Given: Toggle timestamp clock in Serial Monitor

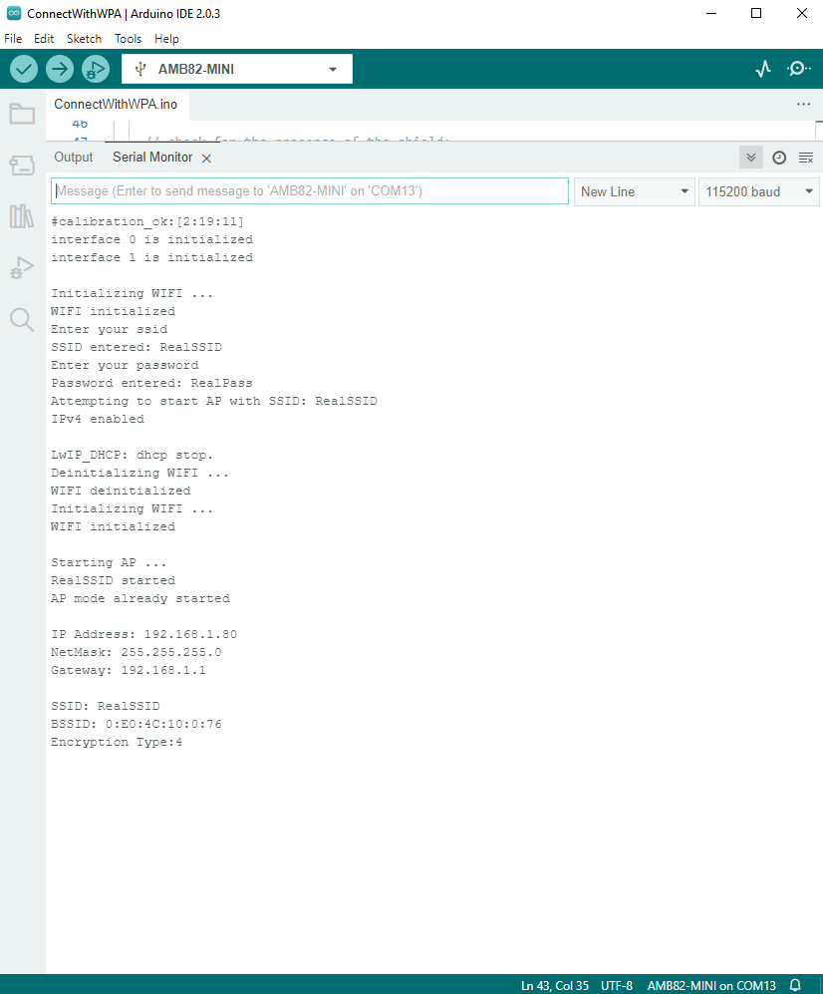Looking at the screenshot, I should point(779,158).
